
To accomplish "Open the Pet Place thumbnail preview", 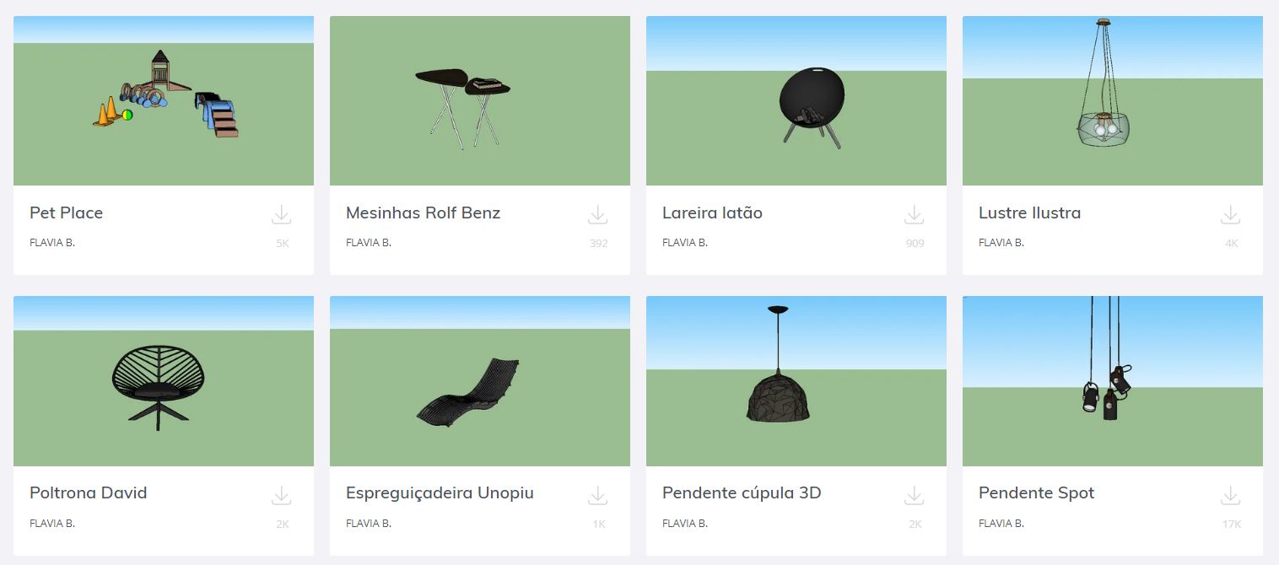I will click(164, 100).
